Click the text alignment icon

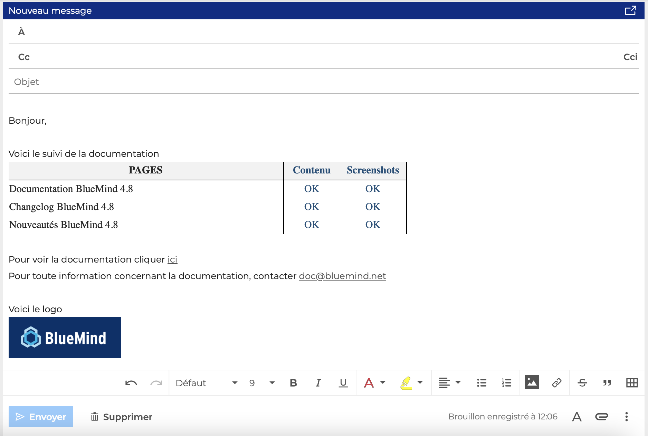click(x=444, y=383)
